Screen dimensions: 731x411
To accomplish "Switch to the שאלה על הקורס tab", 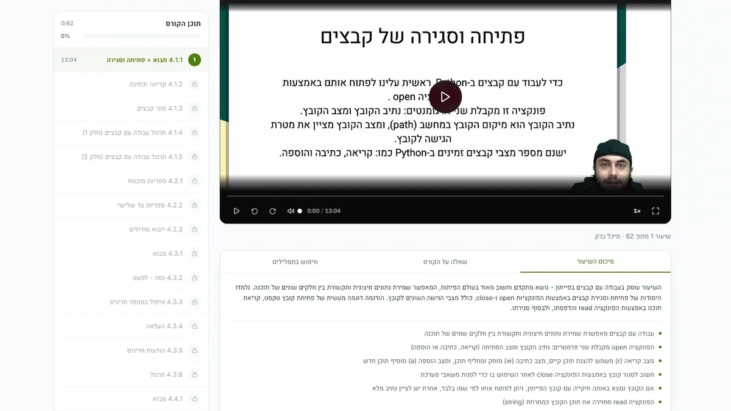I will [445, 261].
